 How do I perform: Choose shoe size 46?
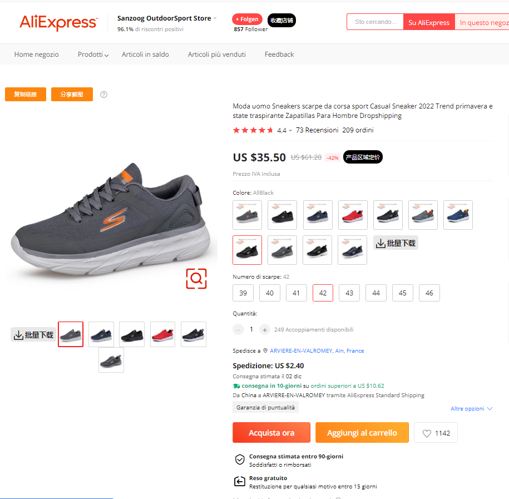(429, 293)
